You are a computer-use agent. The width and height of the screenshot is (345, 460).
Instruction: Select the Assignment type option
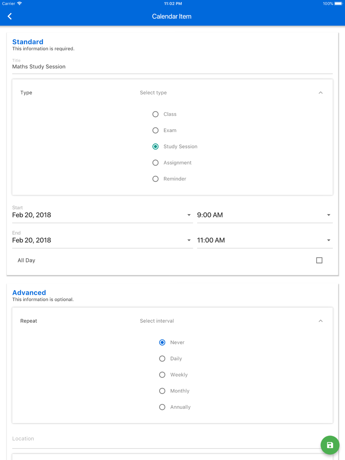[156, 163]
